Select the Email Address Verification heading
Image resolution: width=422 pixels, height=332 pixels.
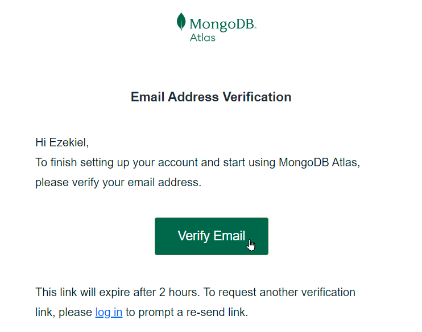211,97
